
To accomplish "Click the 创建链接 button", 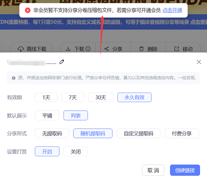I will tap(185, 170).
